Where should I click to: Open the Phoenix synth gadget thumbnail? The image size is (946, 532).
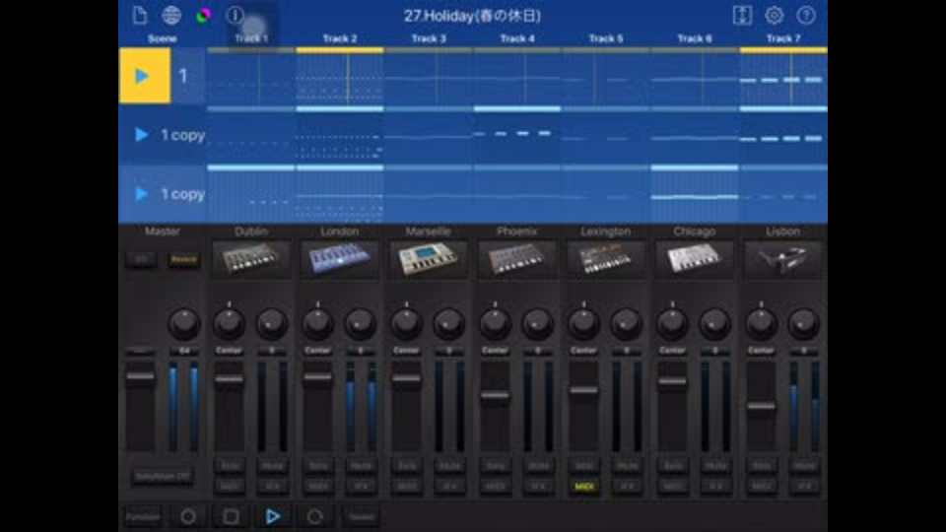[517, 259]
